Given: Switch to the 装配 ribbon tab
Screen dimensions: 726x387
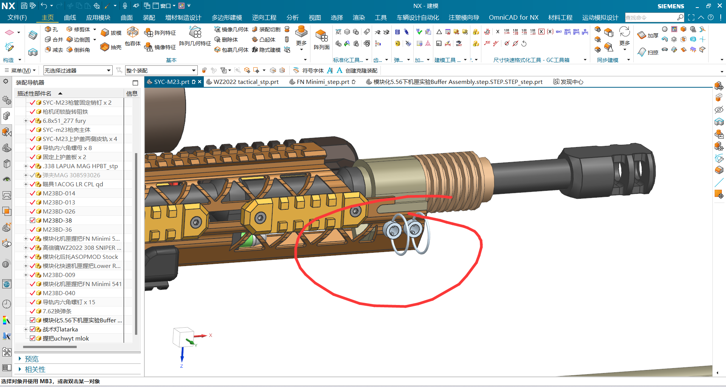Looking at the screenshot, I should 149,17.
